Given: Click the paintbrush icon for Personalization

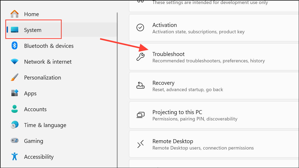Looking at the screenshot, I should point(14,77).
